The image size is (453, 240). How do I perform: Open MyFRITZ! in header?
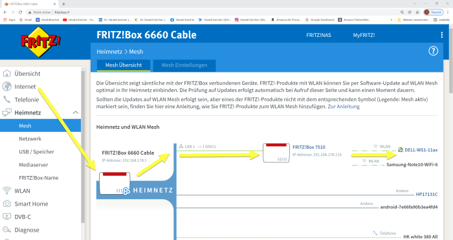pos(364,35)
